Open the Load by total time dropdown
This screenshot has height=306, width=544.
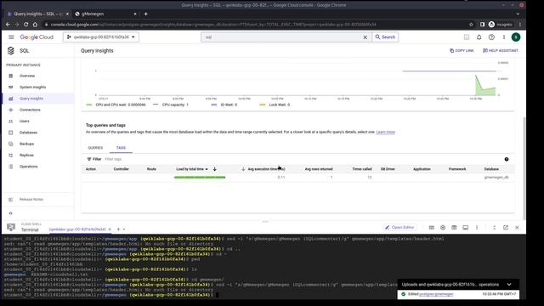192,169
